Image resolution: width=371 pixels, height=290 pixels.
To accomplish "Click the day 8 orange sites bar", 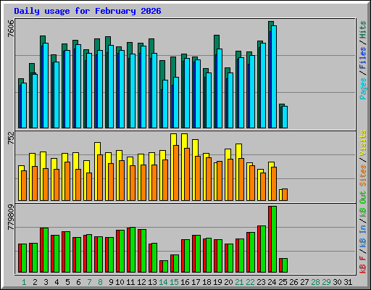I will [x=100, y=178].
